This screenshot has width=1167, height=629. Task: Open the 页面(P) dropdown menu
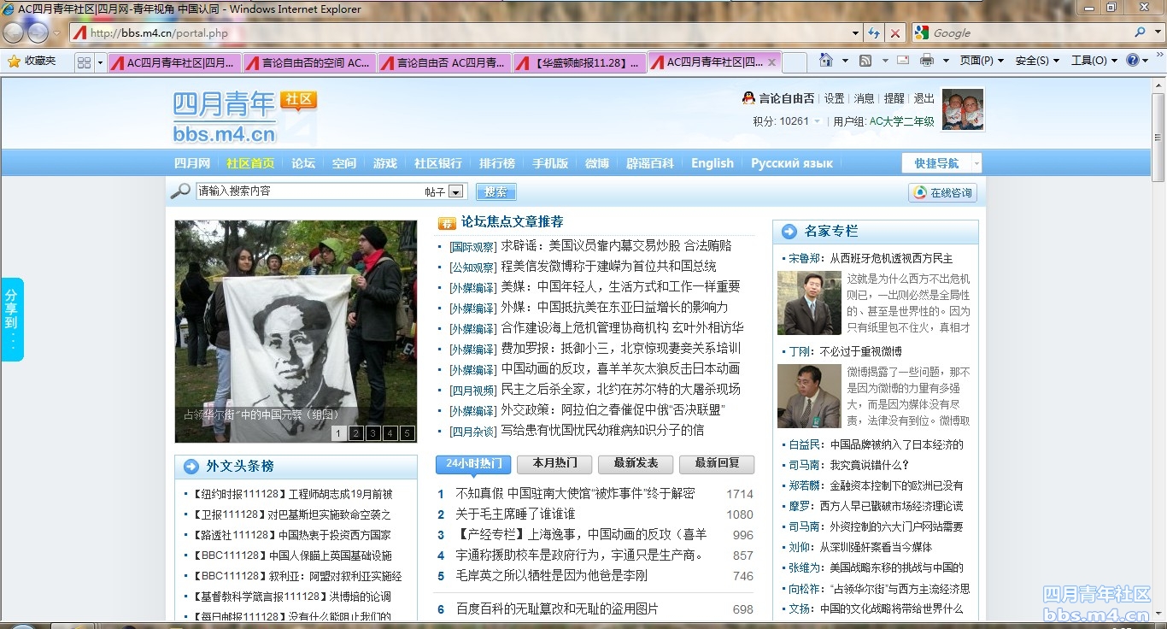click(x=982, y=61)
